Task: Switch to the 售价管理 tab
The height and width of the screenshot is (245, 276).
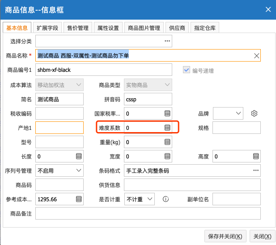Action: [78, 28]
